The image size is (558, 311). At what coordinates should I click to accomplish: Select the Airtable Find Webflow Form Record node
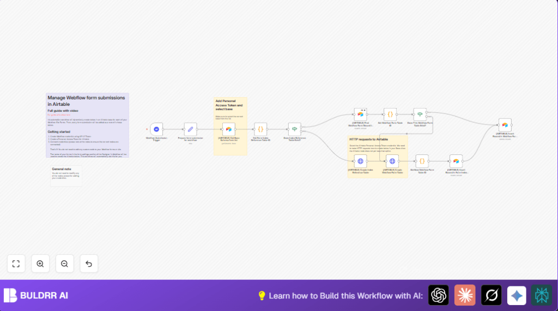coord(361,115)
